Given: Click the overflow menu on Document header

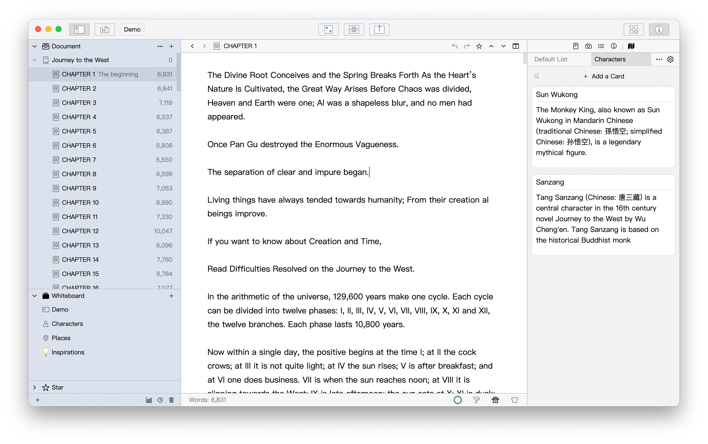Looking at the screenshot, I should click(160, 46).
